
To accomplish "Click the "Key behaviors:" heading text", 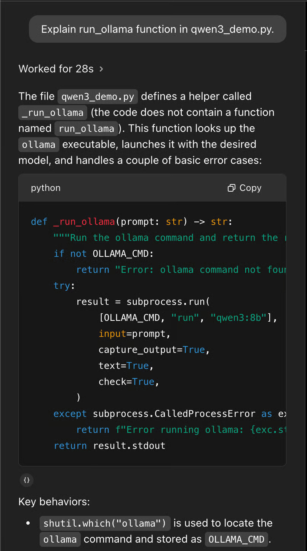I will coord(54,502).
